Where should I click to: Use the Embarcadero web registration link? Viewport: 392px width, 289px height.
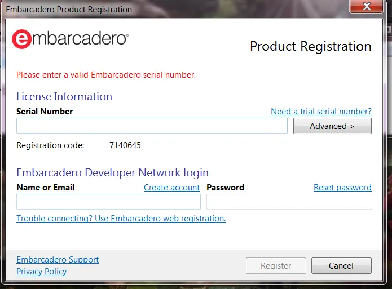point(121,219)
